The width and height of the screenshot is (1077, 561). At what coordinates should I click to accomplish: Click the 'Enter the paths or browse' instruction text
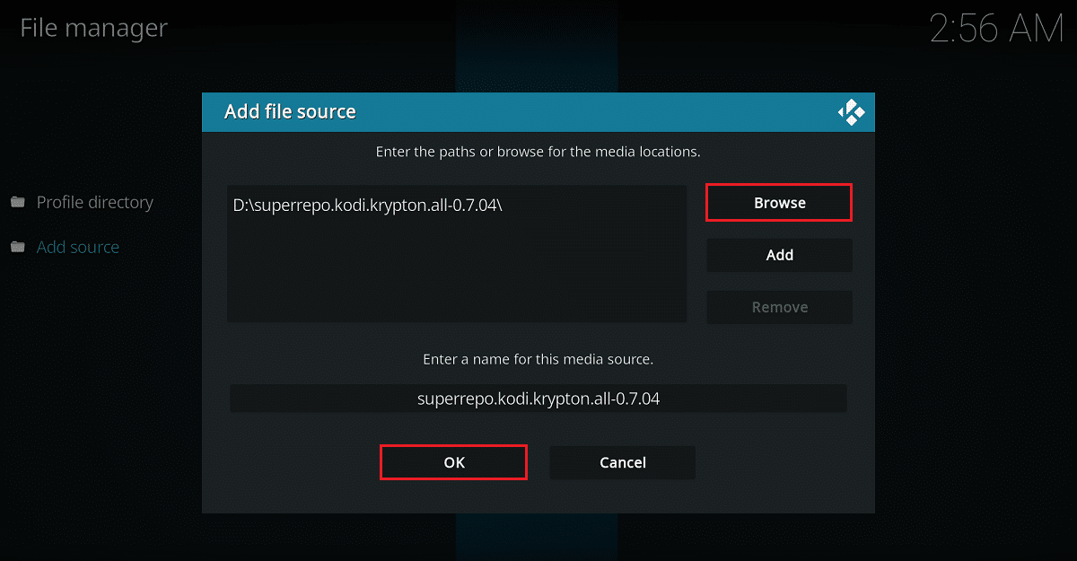click(x=538, y=152)
